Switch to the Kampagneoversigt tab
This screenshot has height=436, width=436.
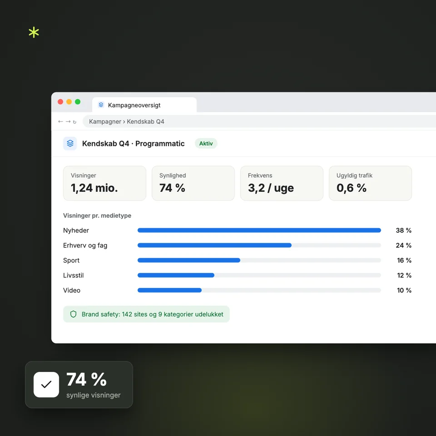pyautogui.click(x=144, y=105)
